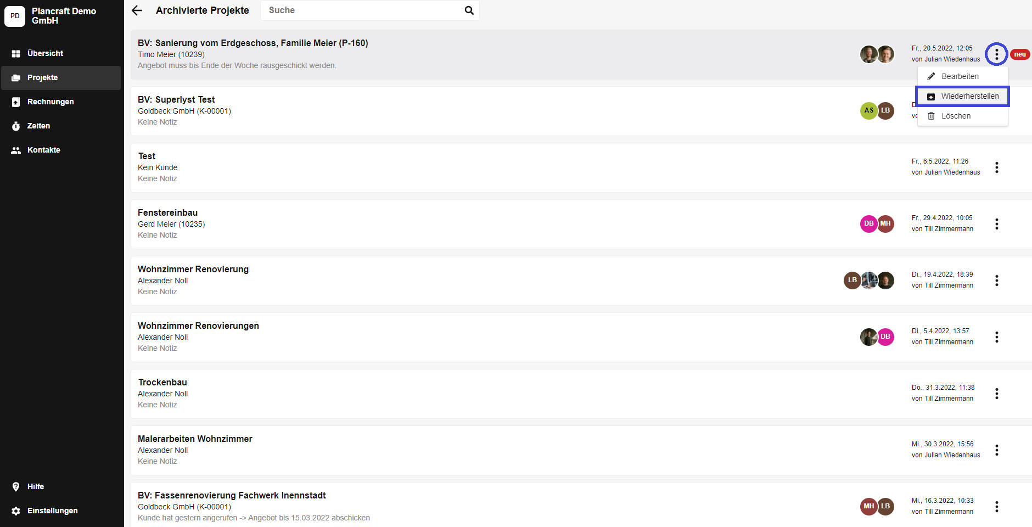Open three-dot menu for Fenstereinbau

(996, 224)
